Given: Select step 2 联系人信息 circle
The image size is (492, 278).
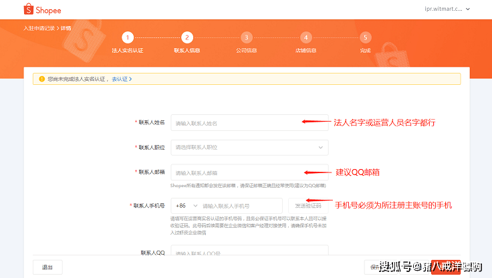Looking at the screenshot, I should pyautogui.click(x=187, y=37).
